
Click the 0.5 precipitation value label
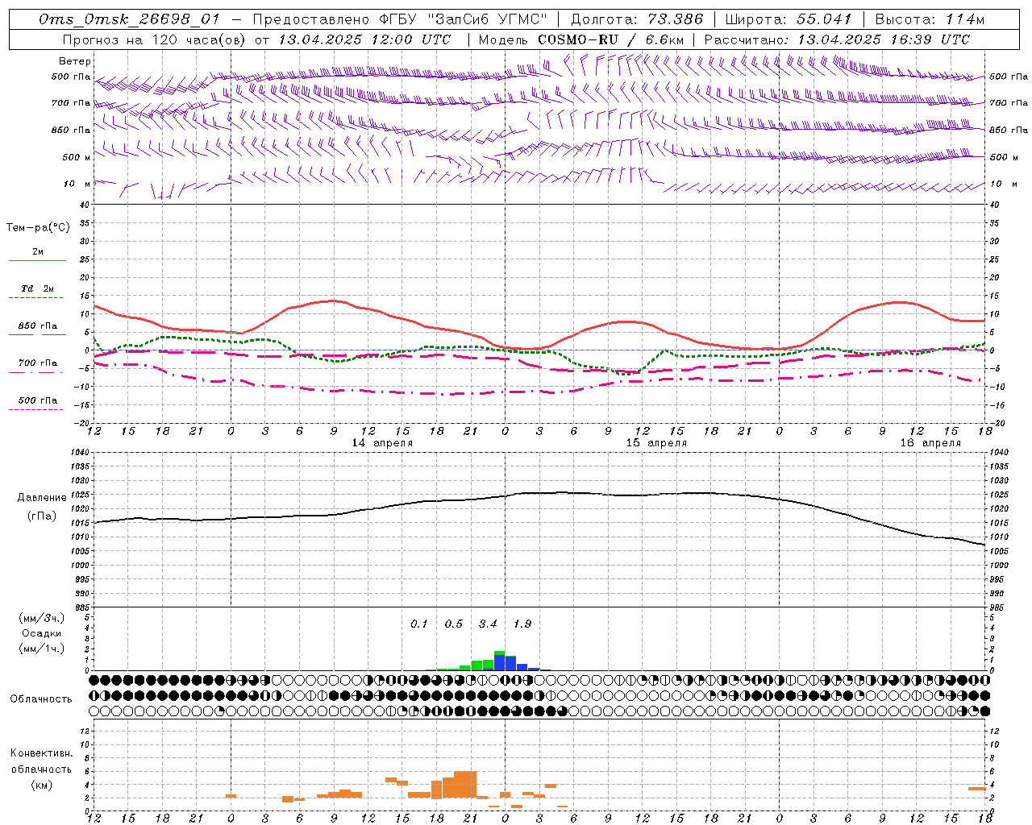453,624
